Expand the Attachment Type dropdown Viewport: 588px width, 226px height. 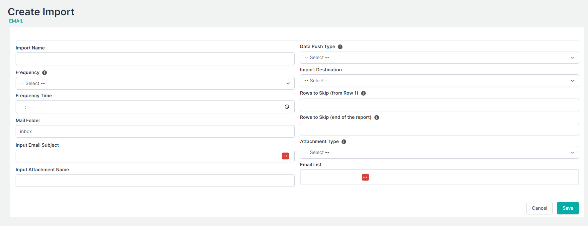(x=439, y=152)
